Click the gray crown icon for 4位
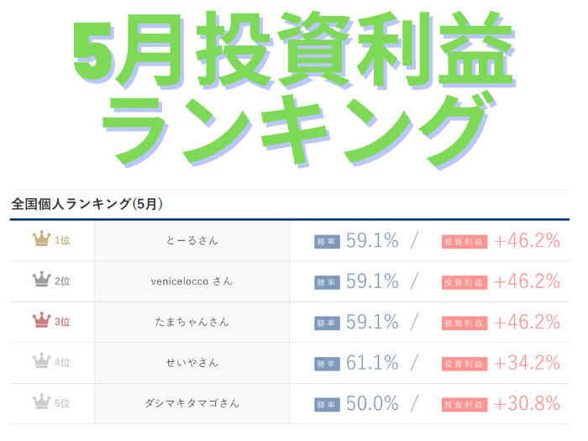Image resolution: width=588 pixels, height=441 pixels. (x=42, y=360)
